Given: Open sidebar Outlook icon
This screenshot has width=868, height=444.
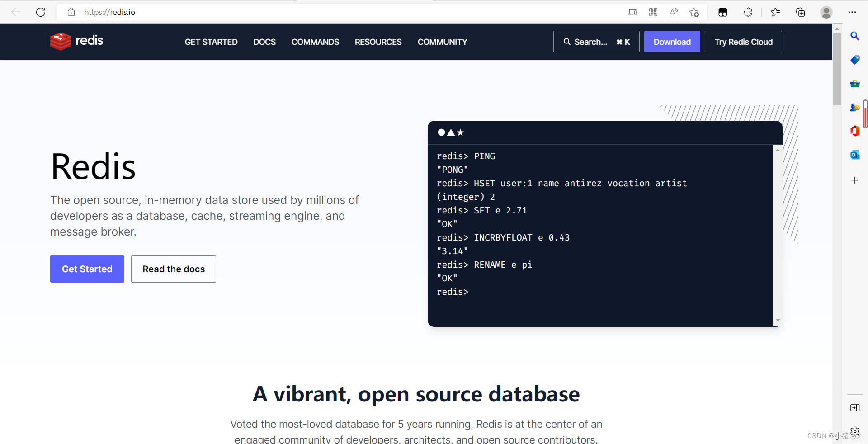Looking at the screenshot, I should point(855,155).
